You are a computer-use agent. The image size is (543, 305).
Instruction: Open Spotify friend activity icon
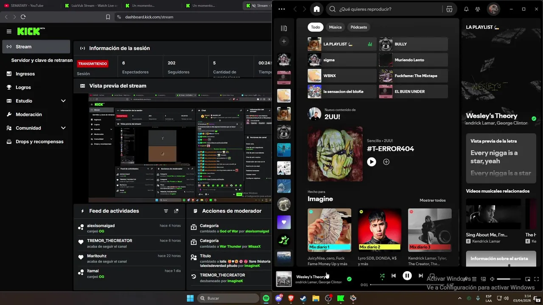pos(478,9)
